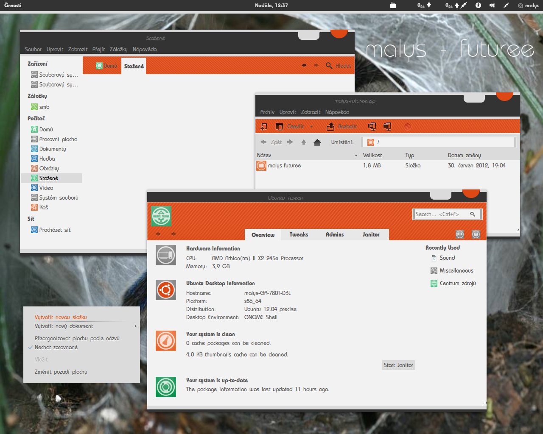
Task: Click the Hardware Information computer icon
Action: (165, 256)
